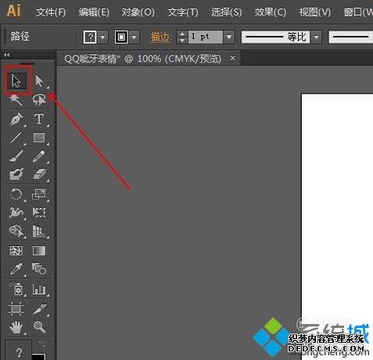373x360 pixels.
Task: Select the Type tool
Action: (x=39, y=119)
